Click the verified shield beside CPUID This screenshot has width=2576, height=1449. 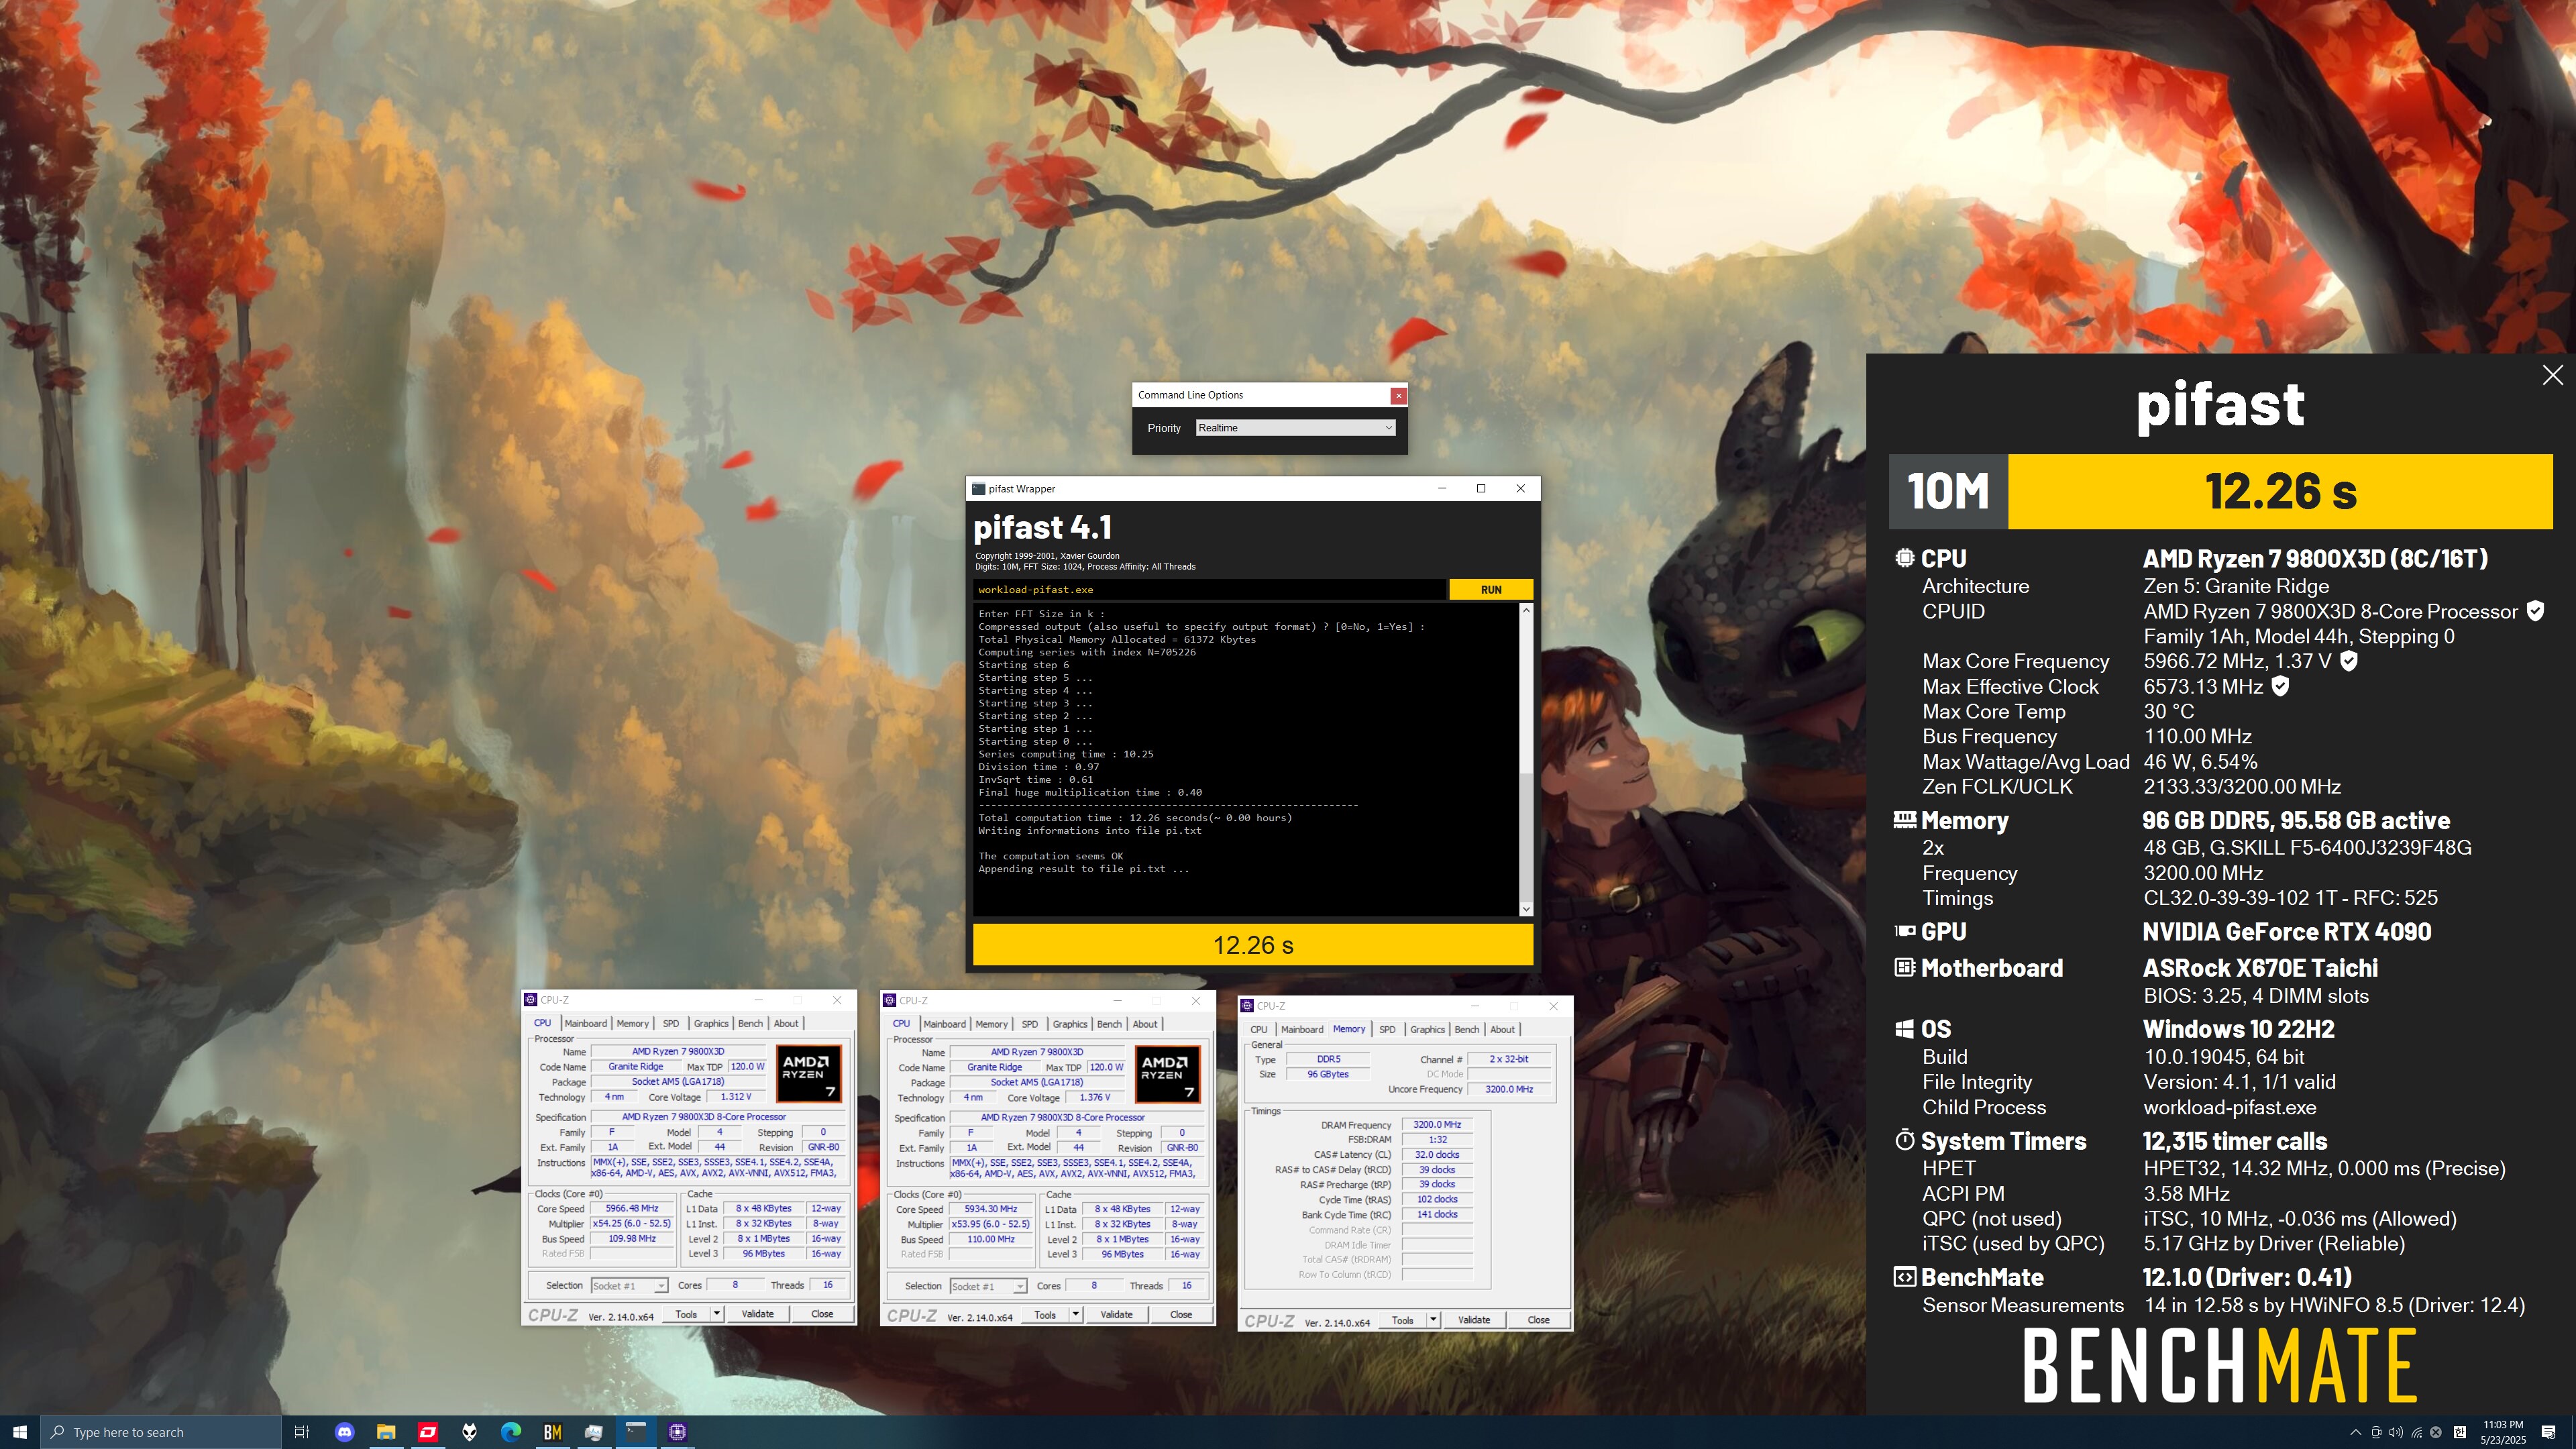[x=2535, y=611]
